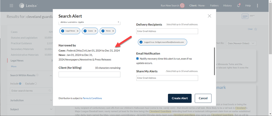Open the three-dot more options menu
Screen dimensions: 272x116
pos(257,5)
